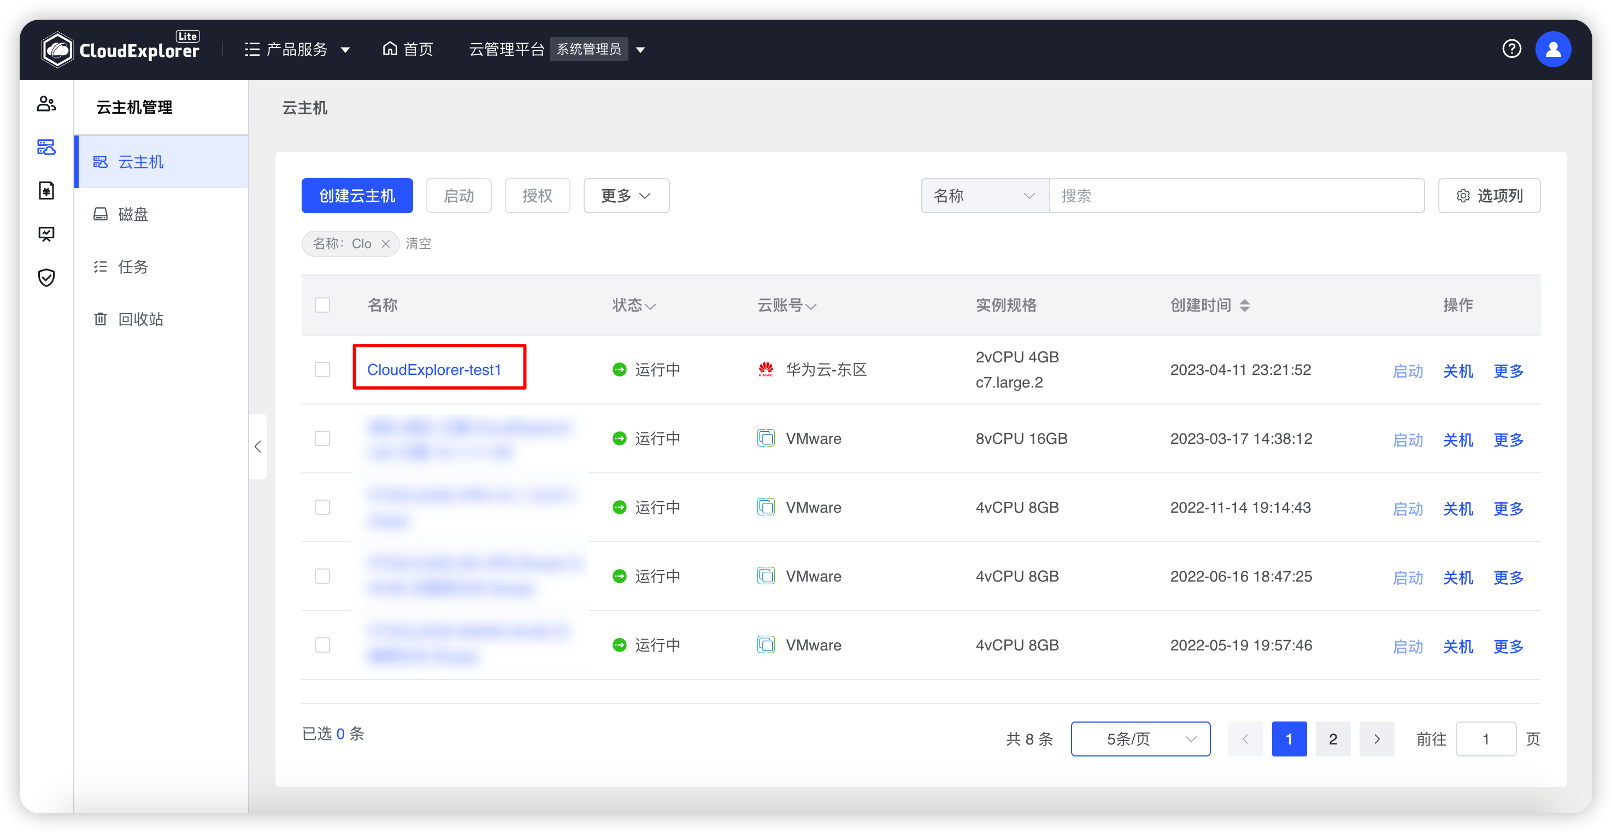Collapse the sidebar with the arrow handle
Image resolution: width=1612 pixels, height=833 pixels.
coord(258,447)
